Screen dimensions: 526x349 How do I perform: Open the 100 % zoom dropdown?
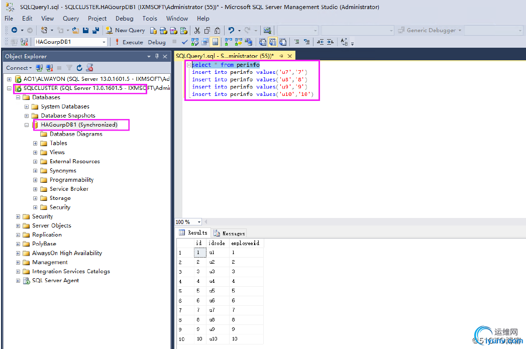point(199,222)
